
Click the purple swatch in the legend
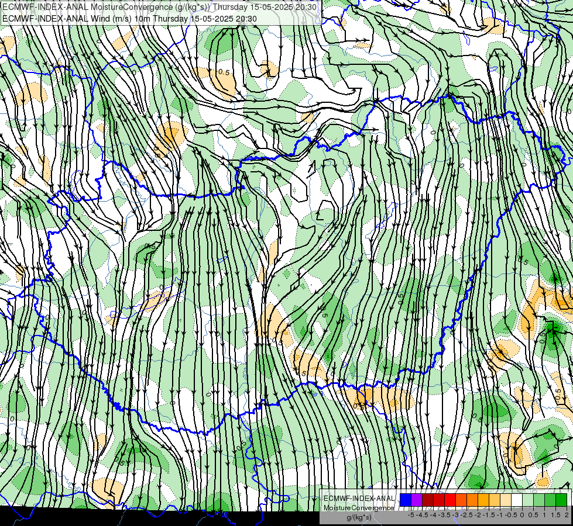click(x=417, y=500)
